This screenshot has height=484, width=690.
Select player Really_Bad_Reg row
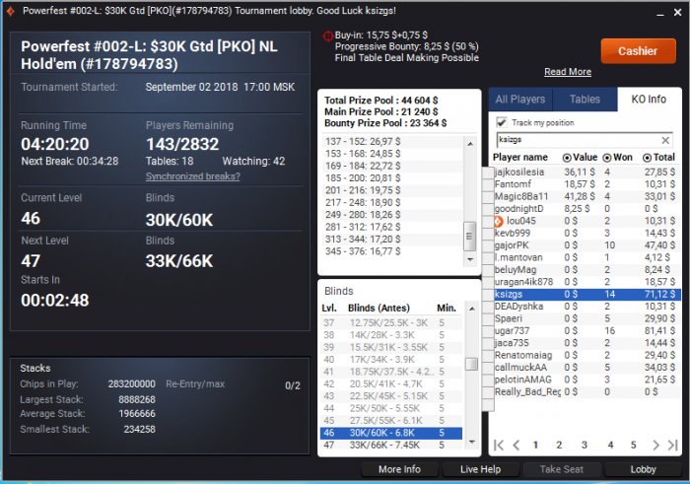coord(587,392)
